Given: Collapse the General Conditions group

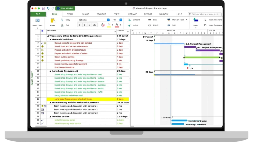Looking at the screenshot, I should [x=50, y=40].
